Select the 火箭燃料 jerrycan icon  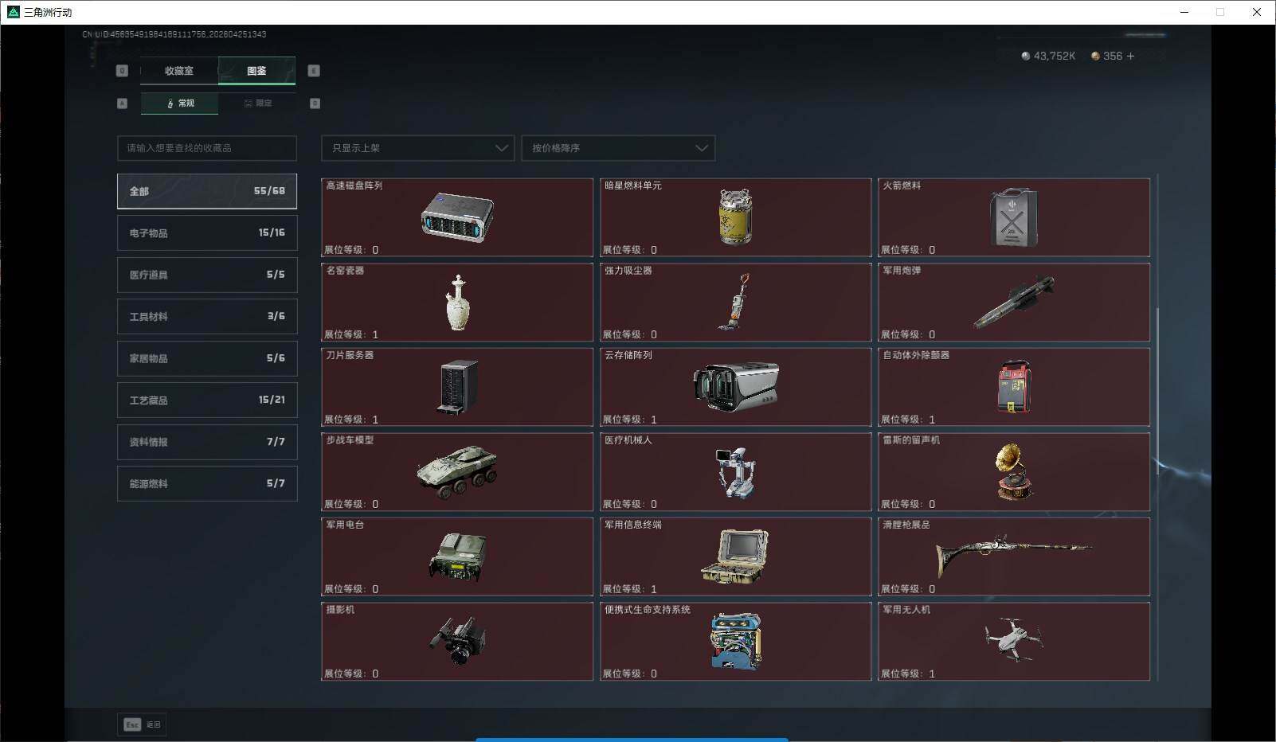coord(1013,217)
